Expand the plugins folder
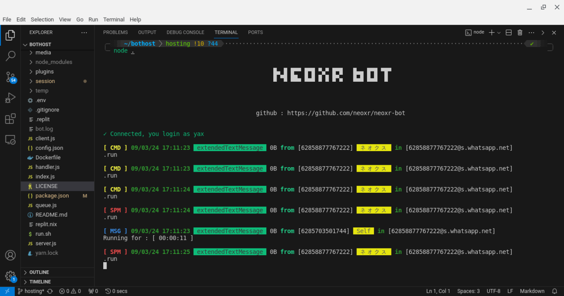The width and height of the screenshot is (564, 296). click(x=58, y=71)
